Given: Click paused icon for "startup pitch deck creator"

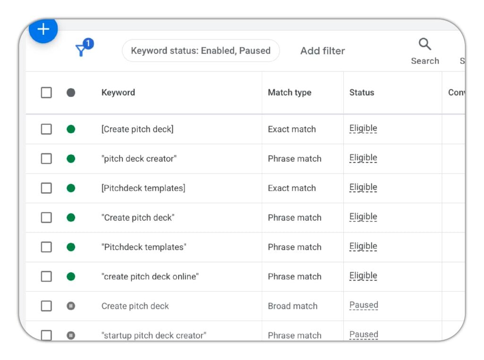Looking at the screenshot, I should (71, 335).
